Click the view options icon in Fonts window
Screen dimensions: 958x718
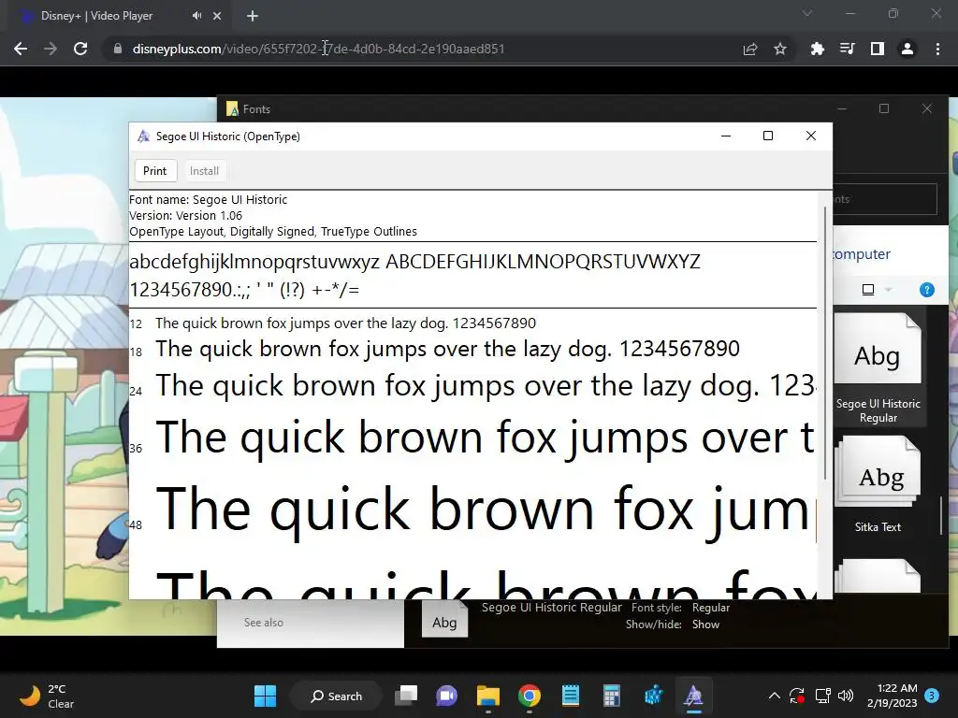point(868,290)
